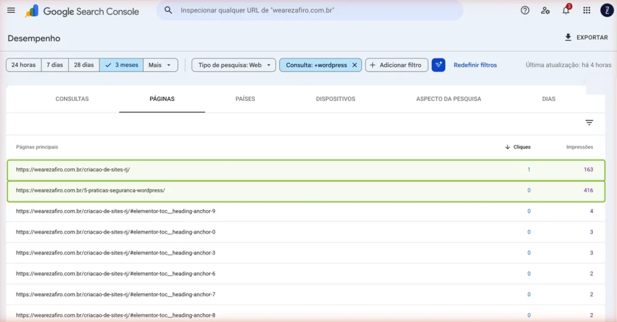617x322 pixels.
Task: Open the Google apps grid
Action: coord(586,11)
